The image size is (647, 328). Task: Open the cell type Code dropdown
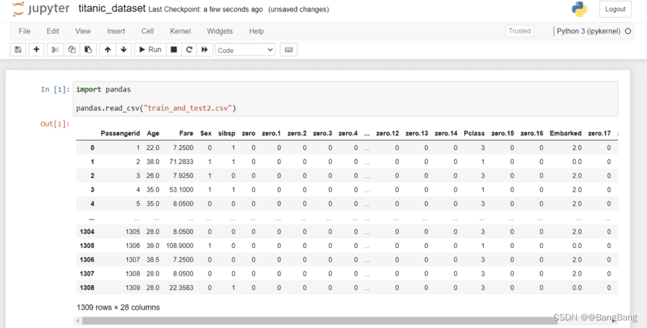(245, 50)
